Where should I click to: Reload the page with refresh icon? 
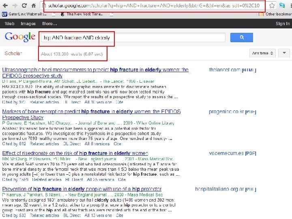coord(24,6)
